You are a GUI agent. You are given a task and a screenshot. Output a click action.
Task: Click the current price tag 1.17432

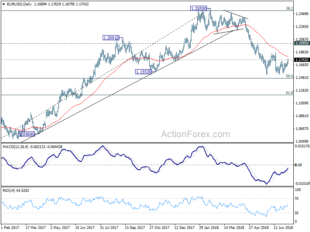click(x=301, y=60)
